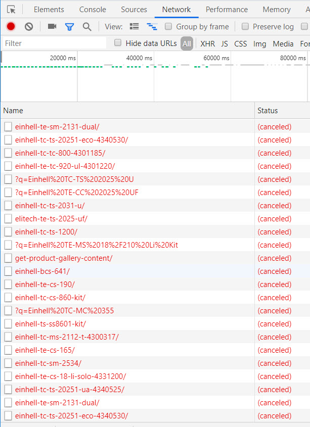Open the Memory tab
Viewport: 310px width, 427px height.
(x=277, y=10)
